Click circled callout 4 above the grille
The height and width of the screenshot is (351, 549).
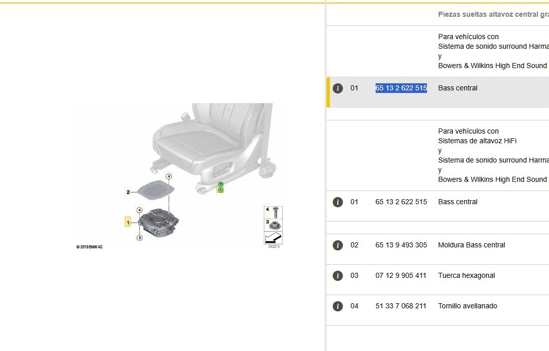[x=169, y=177]
